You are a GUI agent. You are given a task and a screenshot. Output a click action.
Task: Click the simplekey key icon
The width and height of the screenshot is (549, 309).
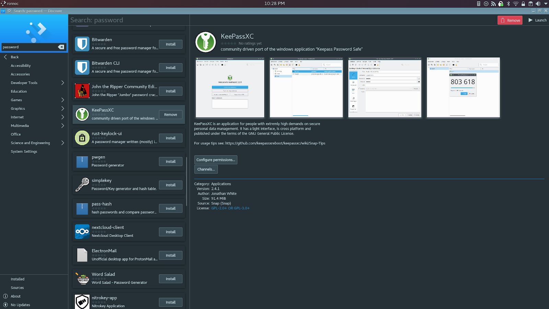[x=82, y=185]
